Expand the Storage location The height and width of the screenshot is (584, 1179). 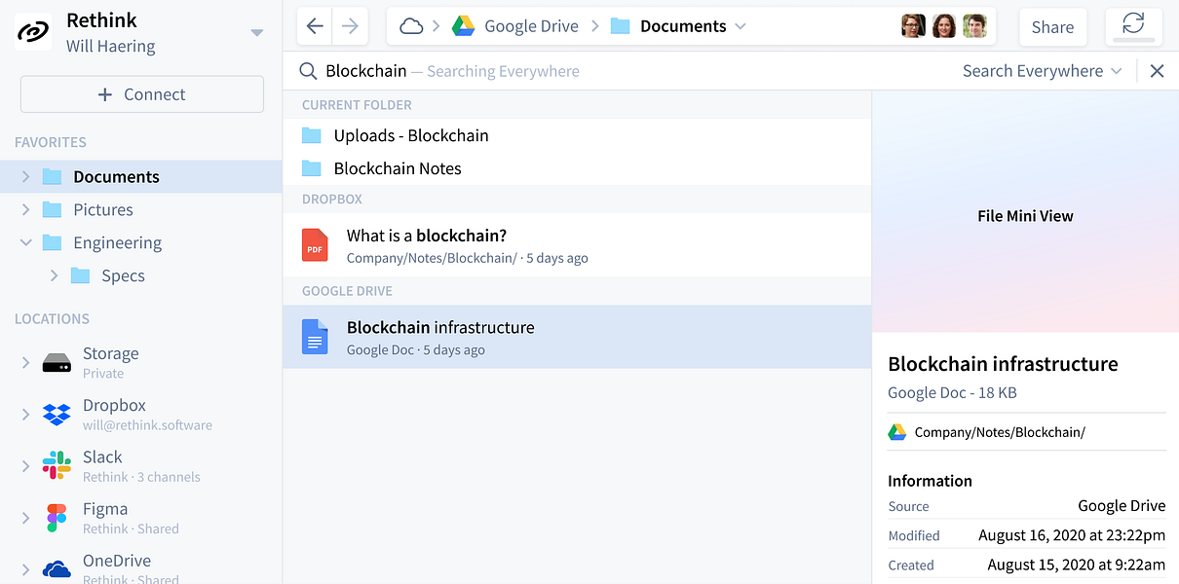coord(26,362)
